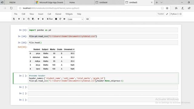Refresh the page in the browser
The image size is (194, 109).
click(x=11, y=8)
